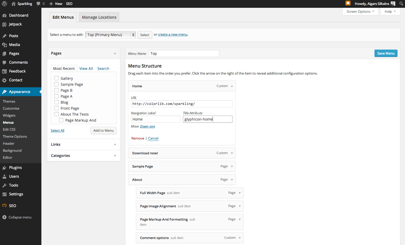The width and height of the screenshot is (405, 245).
Task: Open the Help dropdown tab
Action: [x=390, y=11]
